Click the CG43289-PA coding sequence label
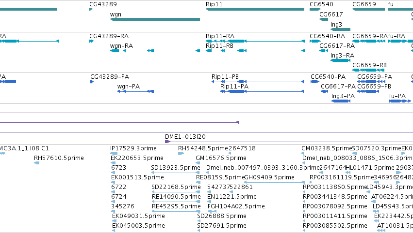Viewport: 413px width, 233px height. (110, 77)
